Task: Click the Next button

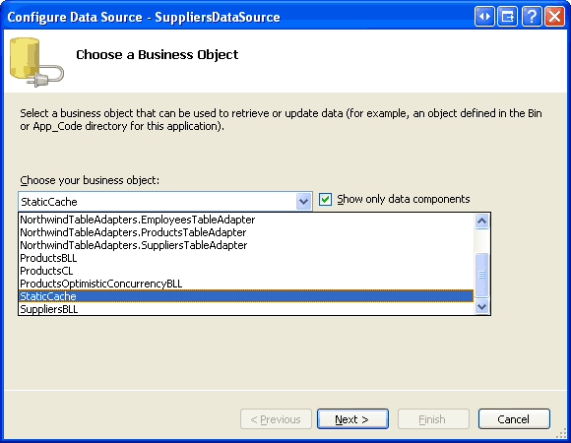Action: coord(352,419)
